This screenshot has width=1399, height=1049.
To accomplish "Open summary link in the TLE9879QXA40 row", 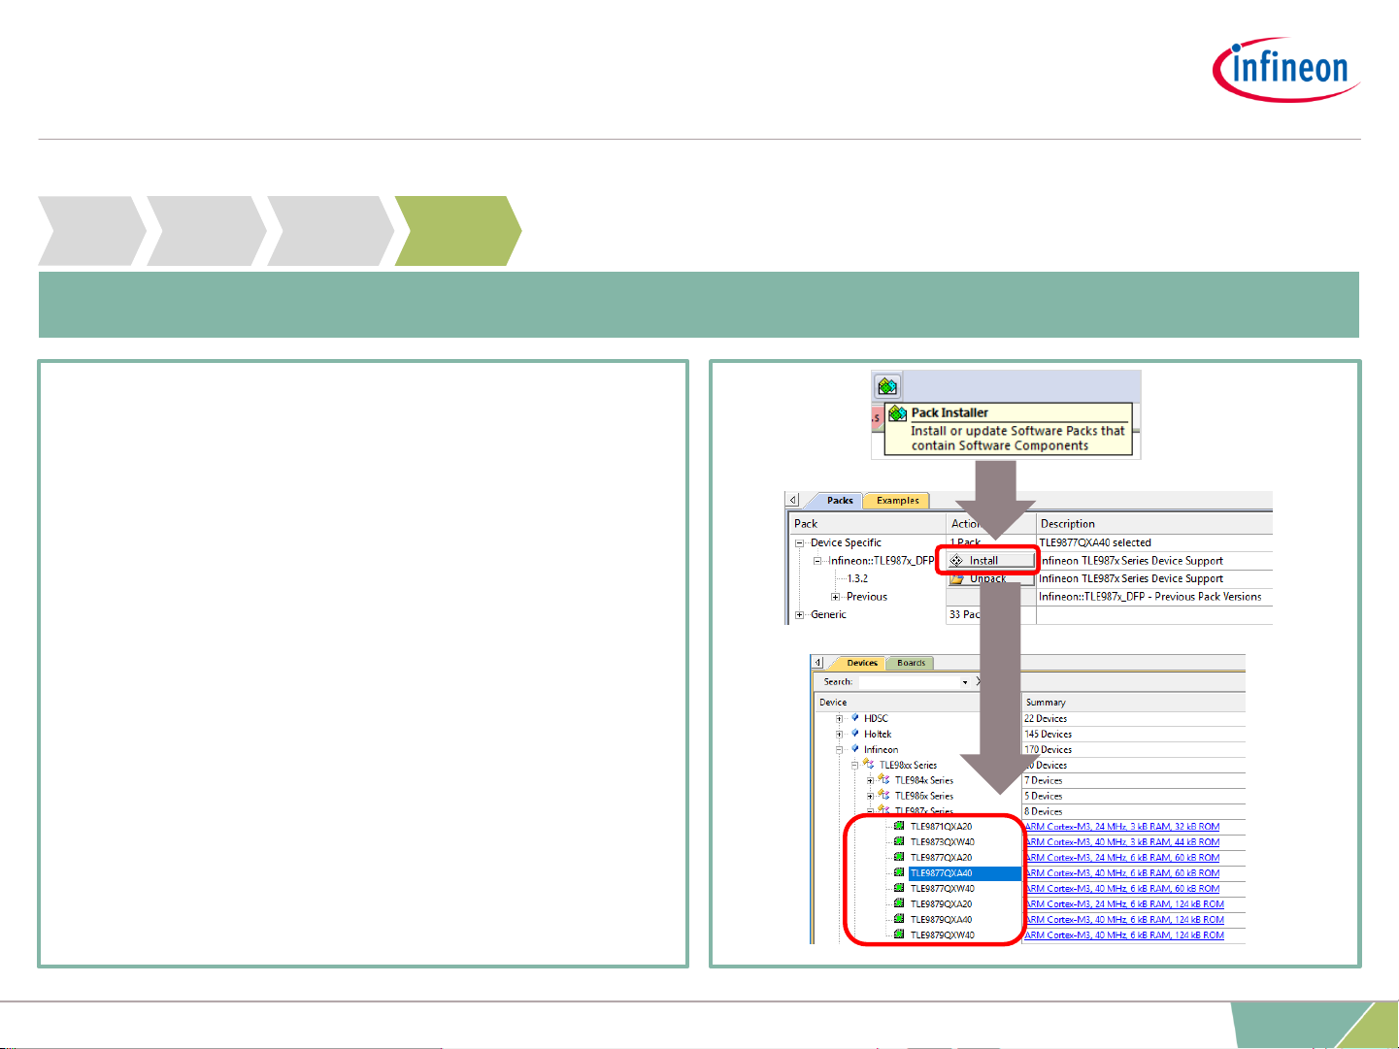I will [x=1124, y=920].
